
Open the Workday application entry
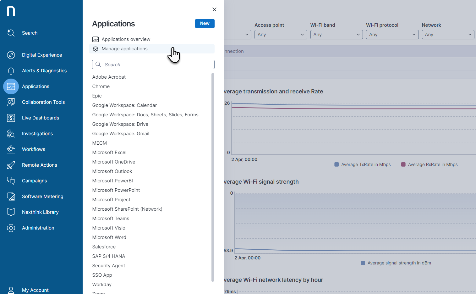click(x=102, y=285)
